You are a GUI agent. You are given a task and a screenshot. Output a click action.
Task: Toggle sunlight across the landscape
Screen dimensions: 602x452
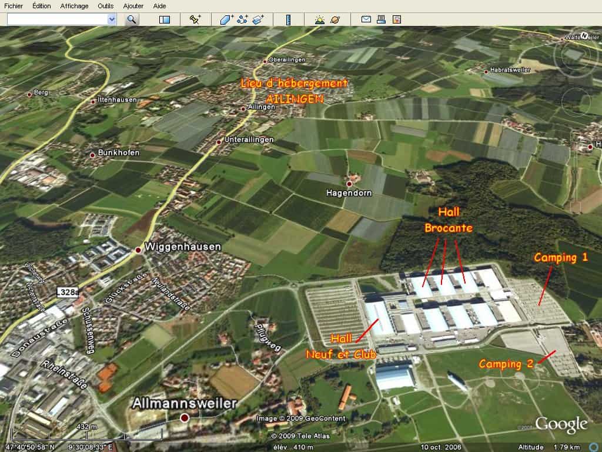tap(319, 19)
